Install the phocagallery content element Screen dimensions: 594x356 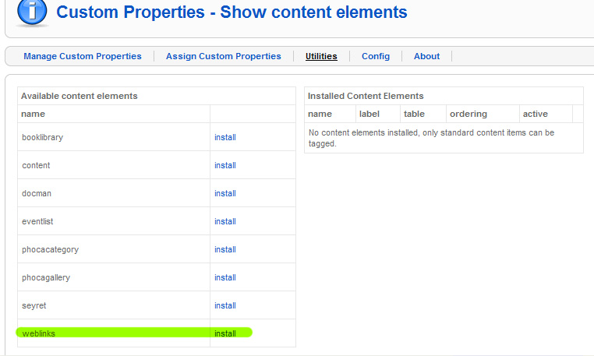pyautogui.click(x=225, y=277)
